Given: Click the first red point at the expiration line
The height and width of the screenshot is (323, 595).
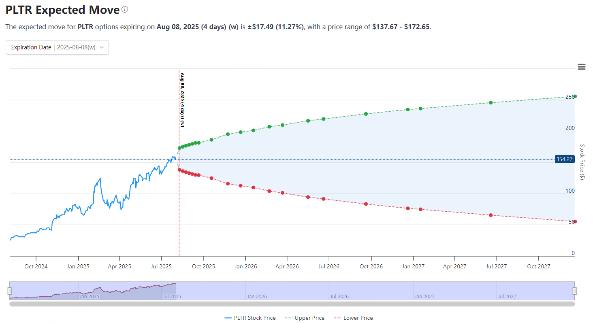Looking at the screenshot, I should click(179, 170).
